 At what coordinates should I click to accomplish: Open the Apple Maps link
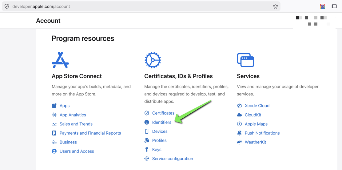[x=256, y=124]
